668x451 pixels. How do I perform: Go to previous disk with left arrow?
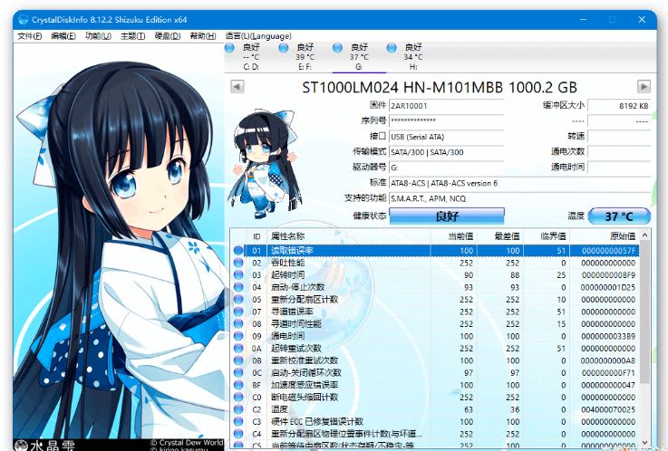(x=237, y=87)
